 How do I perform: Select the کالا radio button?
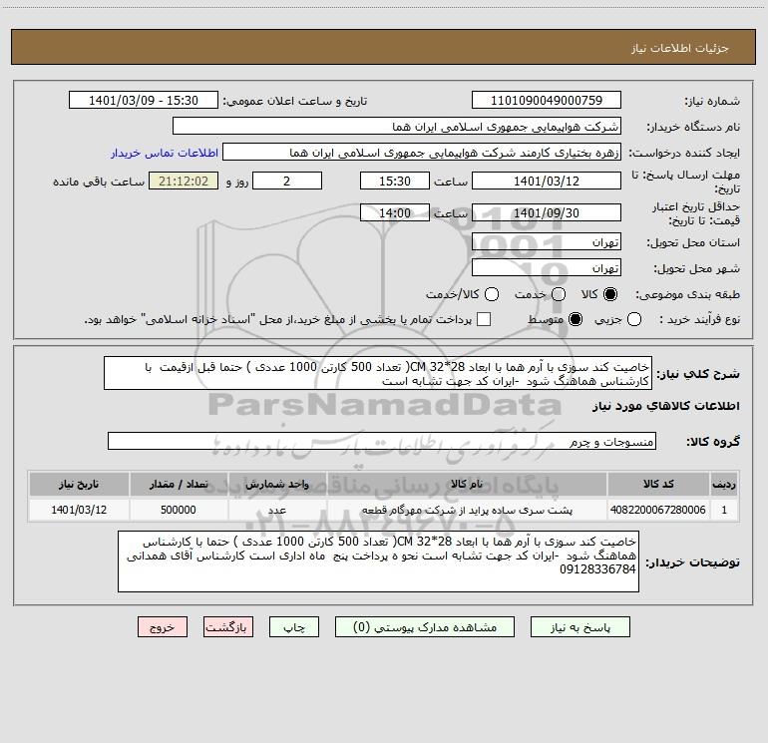tap(610, 294)
